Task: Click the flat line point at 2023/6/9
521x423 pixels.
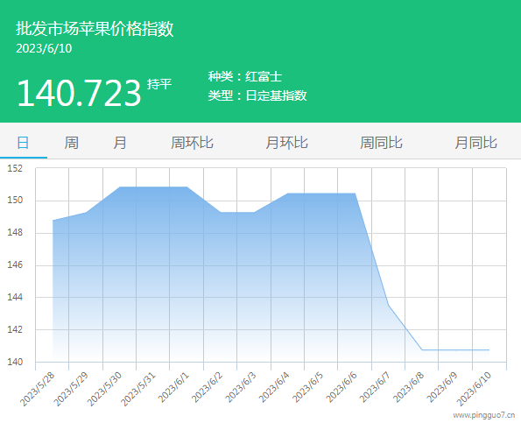Action: [x=455, y=350]
